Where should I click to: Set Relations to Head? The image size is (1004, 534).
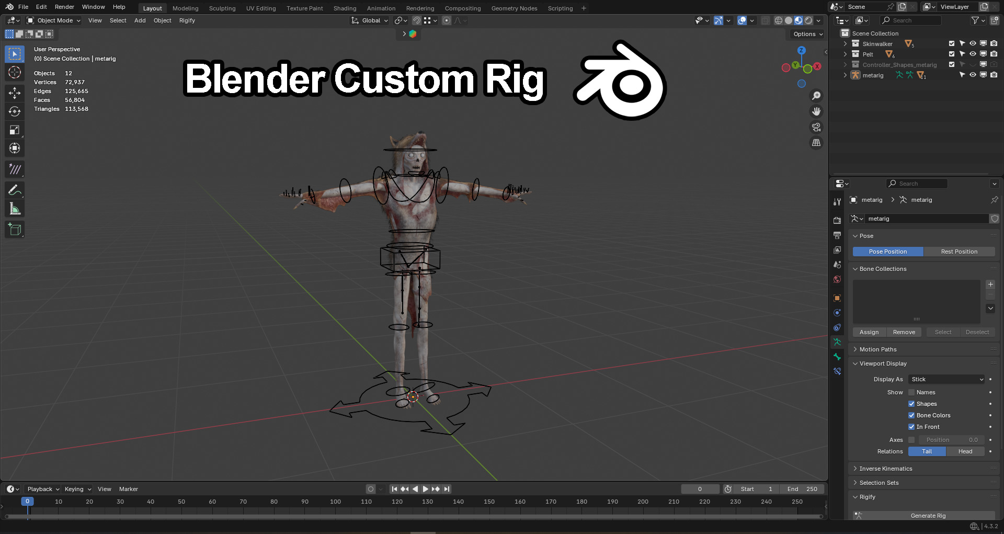965,451
